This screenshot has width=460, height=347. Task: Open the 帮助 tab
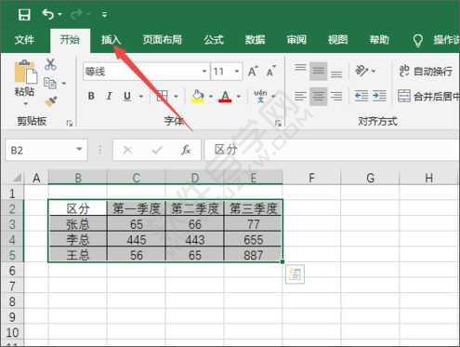pos(379,40)
